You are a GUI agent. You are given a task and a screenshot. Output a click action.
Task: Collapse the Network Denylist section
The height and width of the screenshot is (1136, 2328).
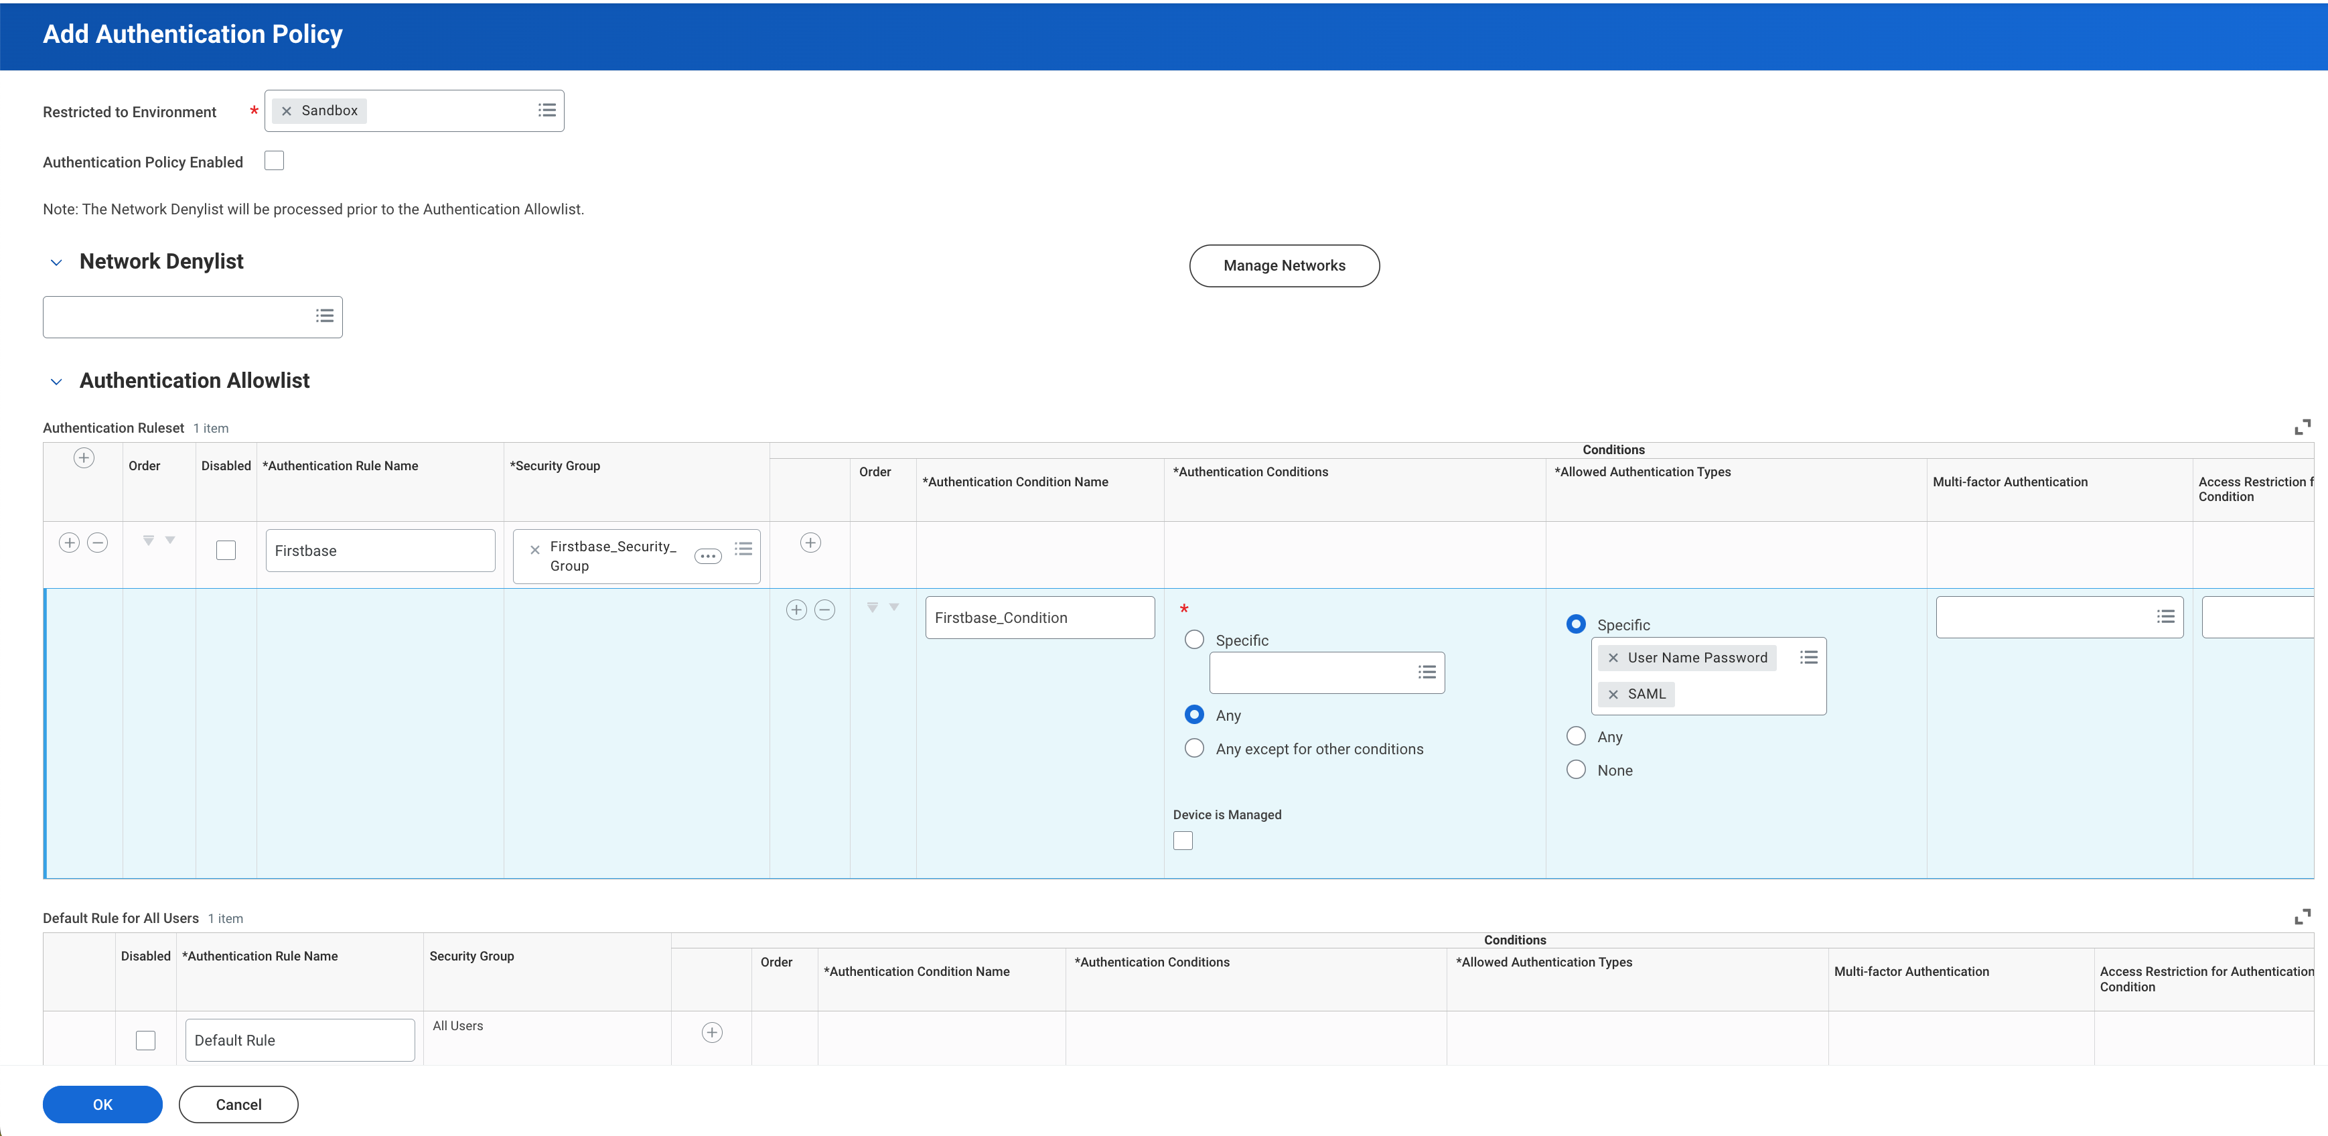(56, 262)
